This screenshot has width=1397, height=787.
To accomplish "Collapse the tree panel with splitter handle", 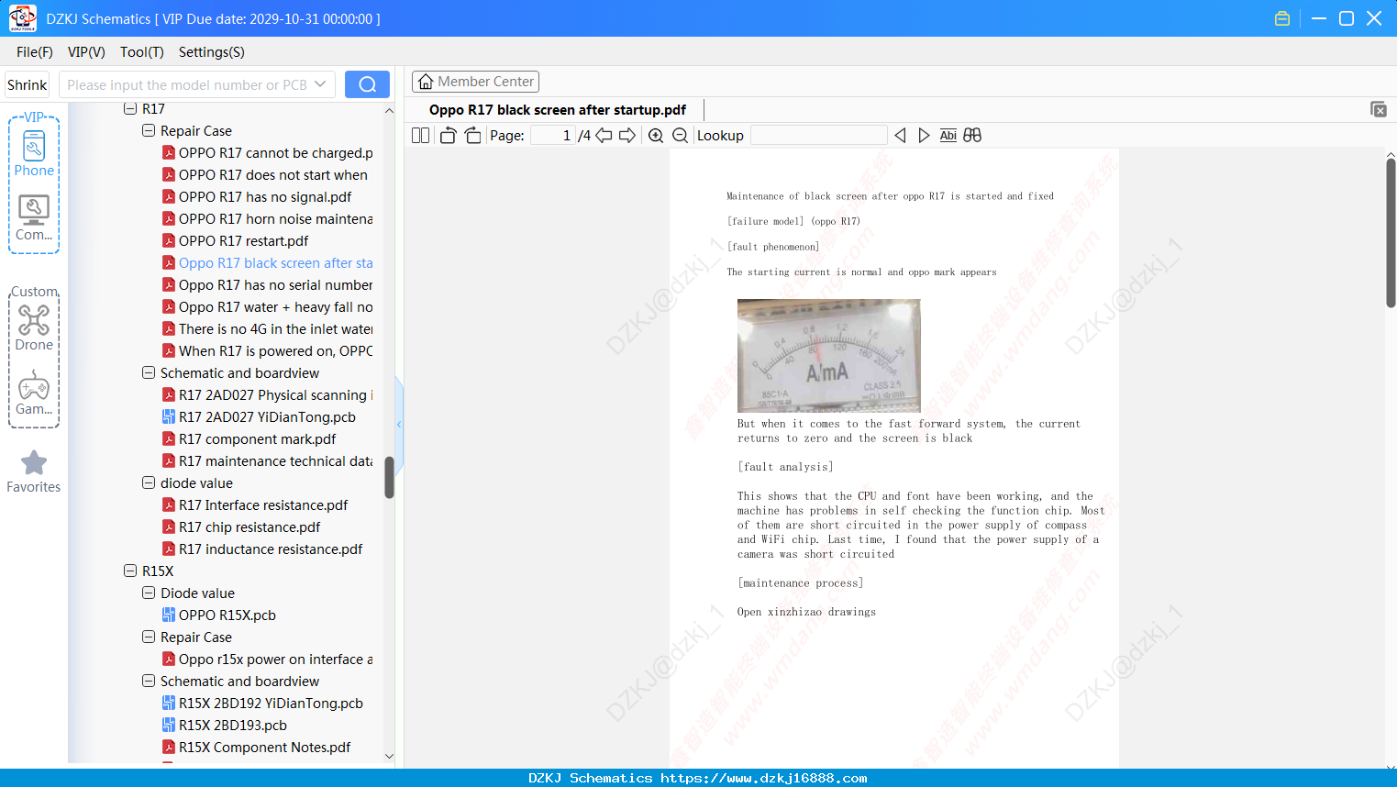I will tap(399, 424).
